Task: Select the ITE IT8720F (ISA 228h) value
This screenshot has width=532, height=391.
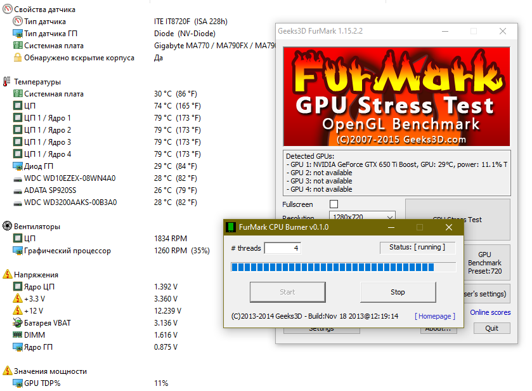Action: pos(191,22)
